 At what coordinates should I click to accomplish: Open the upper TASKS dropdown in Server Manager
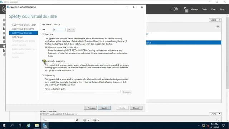(x=215, y=20)
